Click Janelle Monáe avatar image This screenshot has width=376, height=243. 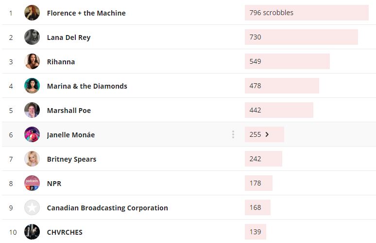point(32,134)
